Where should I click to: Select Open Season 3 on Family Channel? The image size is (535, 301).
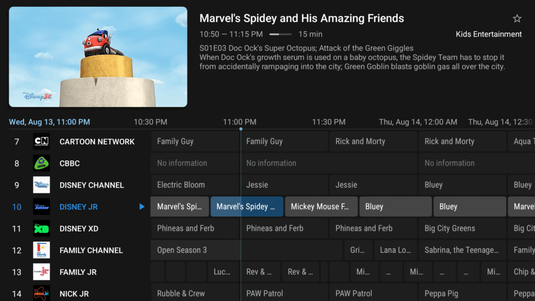(x=247, y=250)
